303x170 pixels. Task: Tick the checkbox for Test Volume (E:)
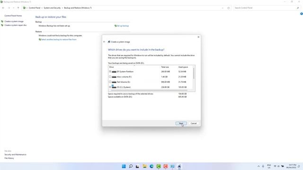[x=110, y=82]
